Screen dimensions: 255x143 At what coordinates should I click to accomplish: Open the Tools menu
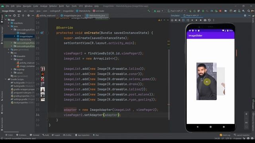pyautogui.click(x=74, y=6)
